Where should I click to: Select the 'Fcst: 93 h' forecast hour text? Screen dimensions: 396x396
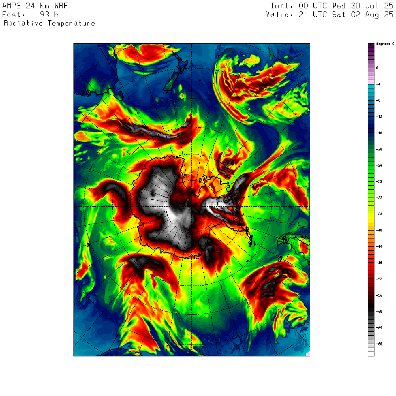[x=30, y=15]
